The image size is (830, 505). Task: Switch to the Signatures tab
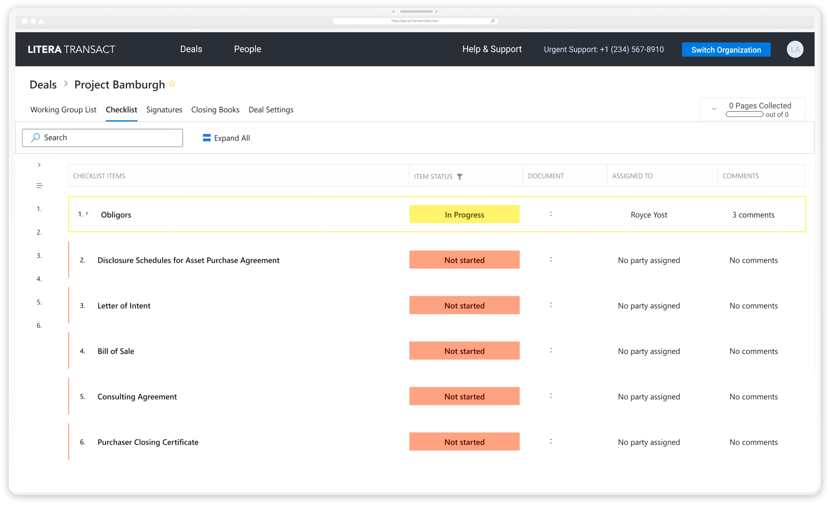(164, 110)
